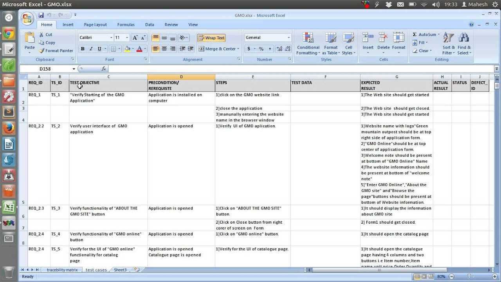Toggle Wrap Text
This screenshot has height=282, width=501.
pos(211,38)
